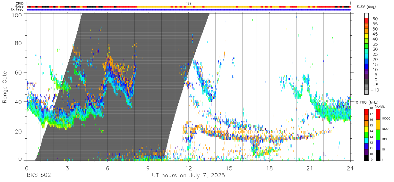Click the Noise row label at top

(x=20, y=6)
